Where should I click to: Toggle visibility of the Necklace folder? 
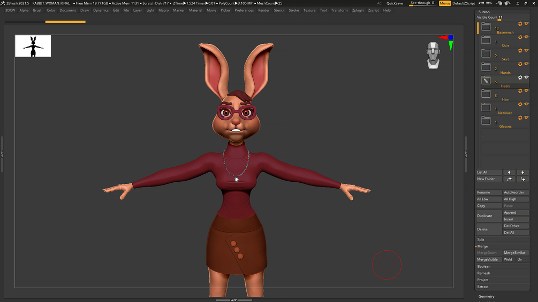(x=526, y=104)
